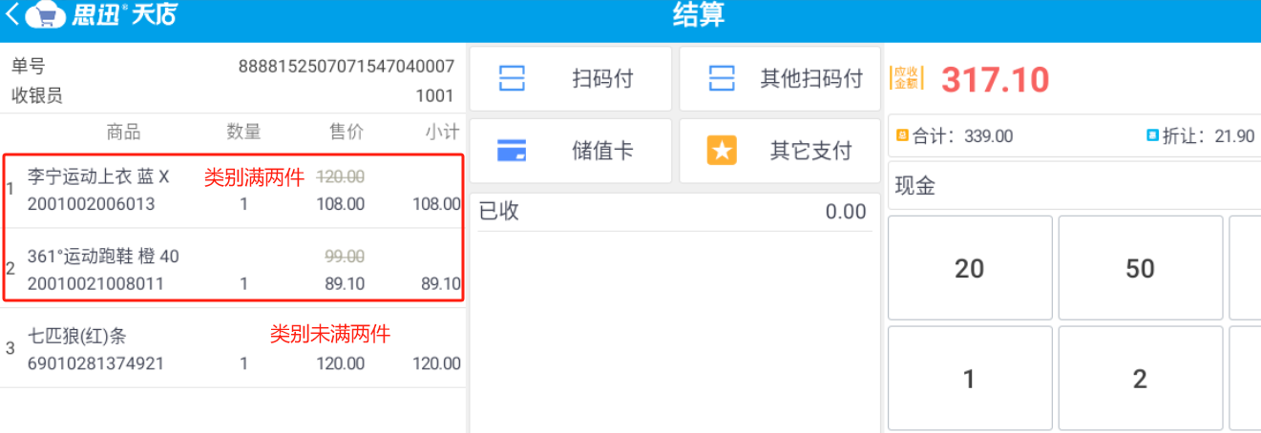1261x433 pixels.
Task: Pay with 储值卡
Action: pos(570,151)
